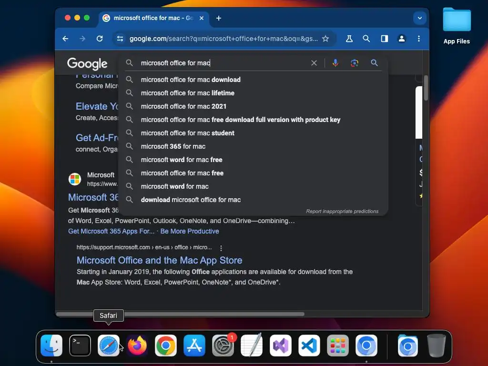This screenshot has height=366, width=488.
Task: Click the vertical scrollbar thumb
Action: click(x=426, y=88)
